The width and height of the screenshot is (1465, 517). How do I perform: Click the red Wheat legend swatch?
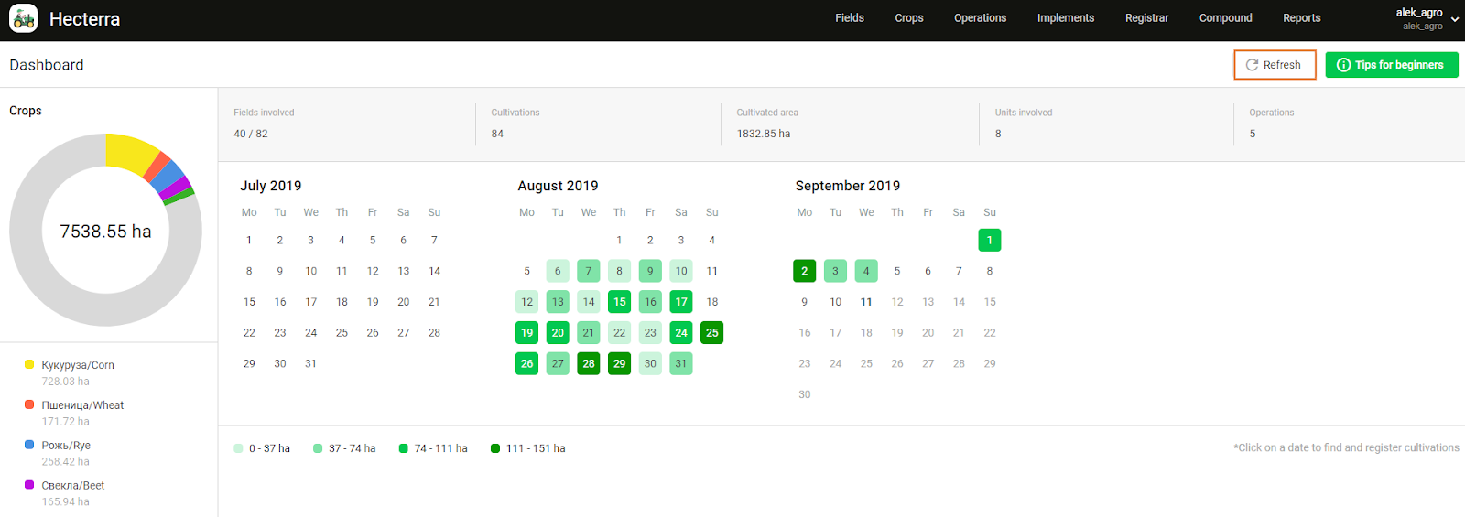point(29,404)
